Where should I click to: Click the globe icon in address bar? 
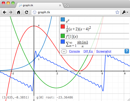point(35,12)
